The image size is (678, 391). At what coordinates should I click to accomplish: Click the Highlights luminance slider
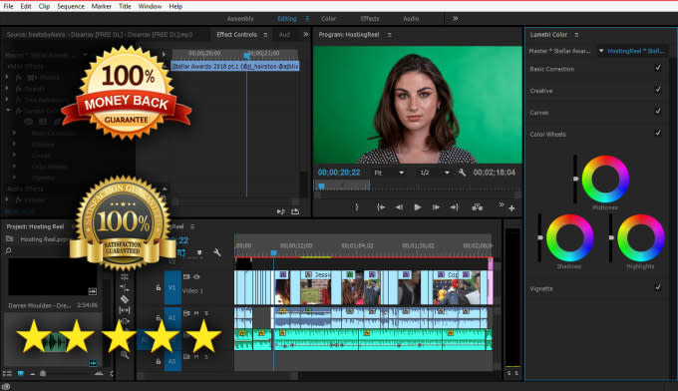coord(611,237)
